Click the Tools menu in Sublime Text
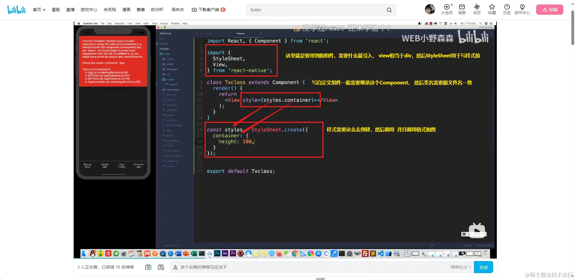 155,23
